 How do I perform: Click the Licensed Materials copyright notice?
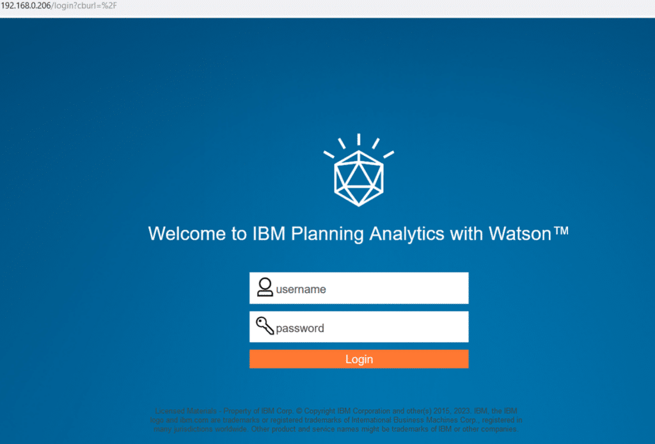[336, 420]
